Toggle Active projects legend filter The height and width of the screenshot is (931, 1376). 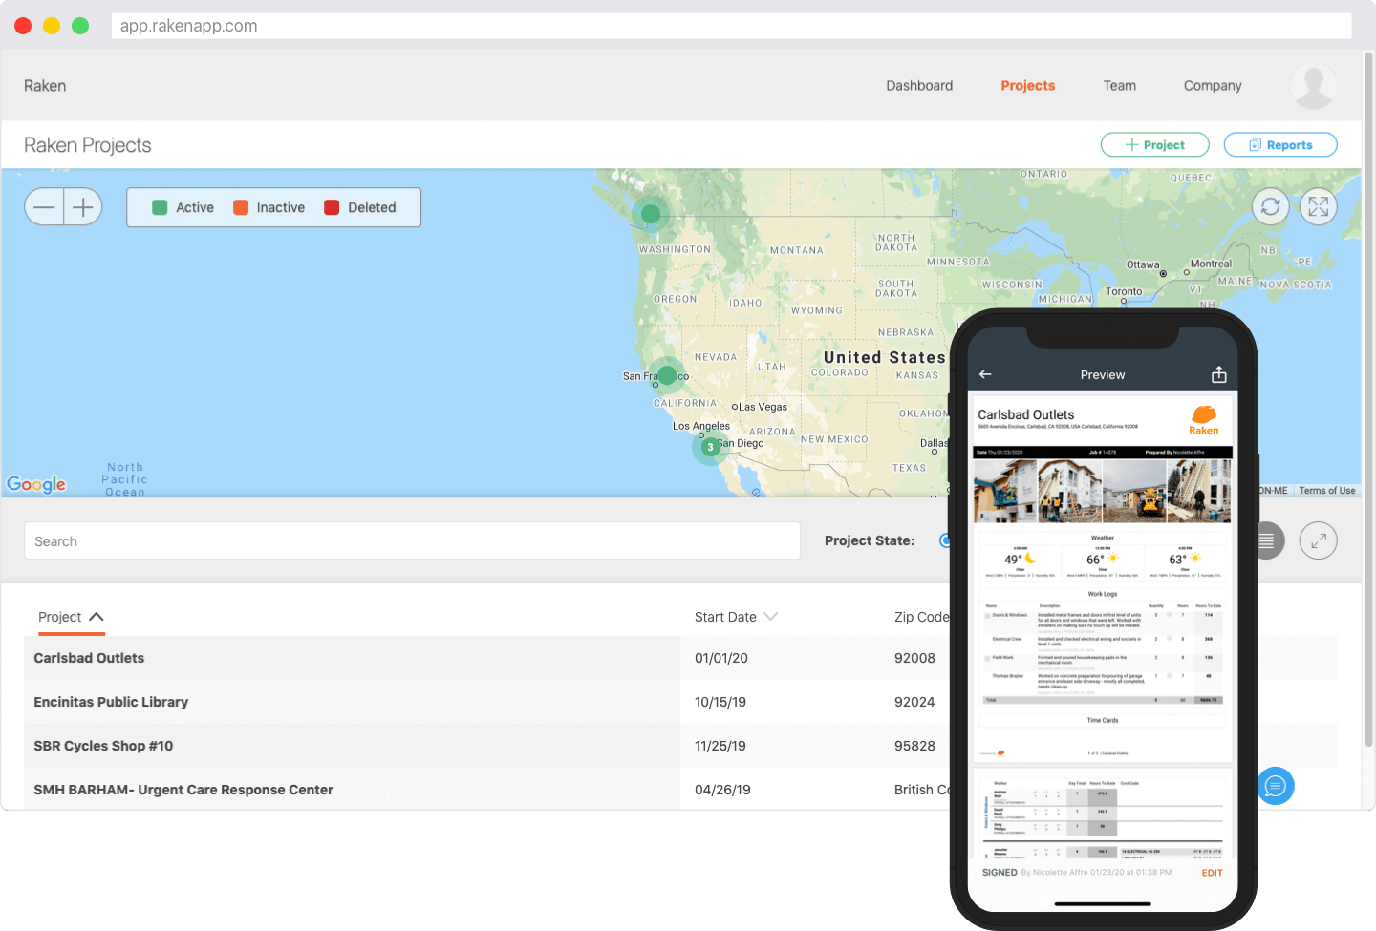tap(183, 207)
